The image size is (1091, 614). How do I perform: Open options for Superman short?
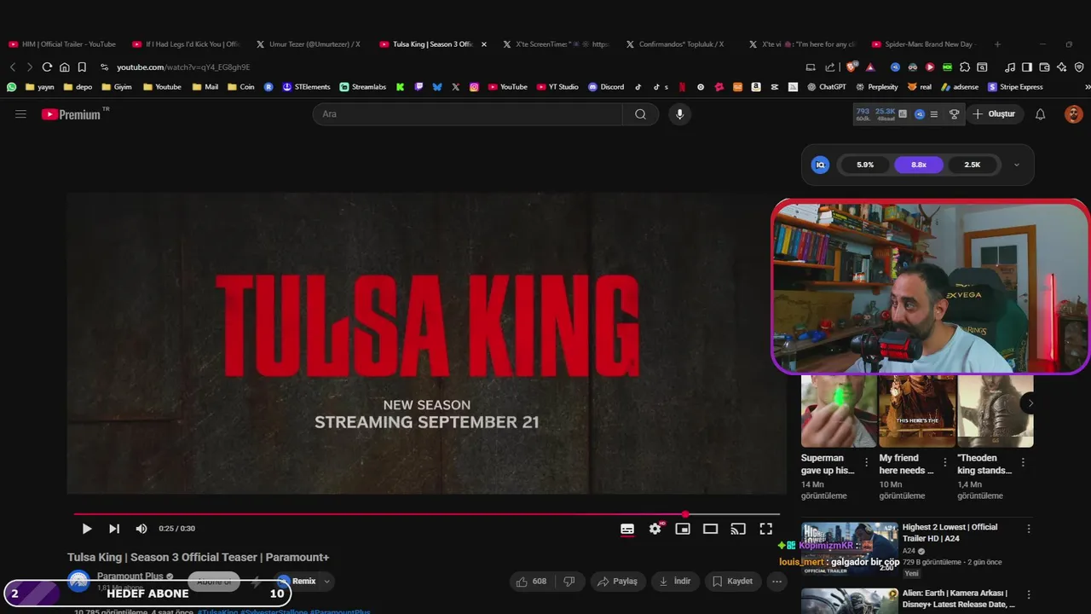[x=867, y=462]
